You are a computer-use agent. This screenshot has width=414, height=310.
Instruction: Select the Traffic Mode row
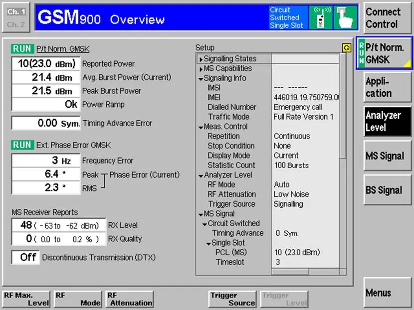pos(268,117)
